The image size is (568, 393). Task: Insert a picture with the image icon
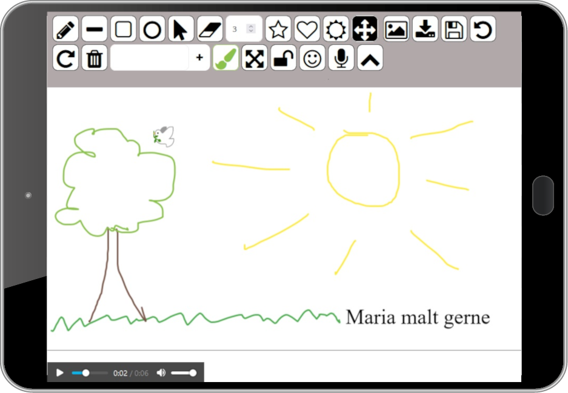(396, 29)
